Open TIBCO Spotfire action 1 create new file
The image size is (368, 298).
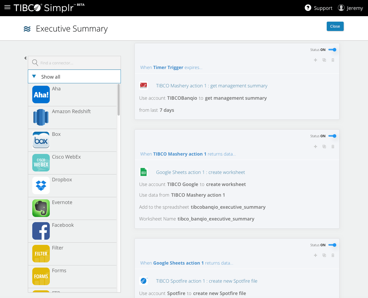point(207,281)
